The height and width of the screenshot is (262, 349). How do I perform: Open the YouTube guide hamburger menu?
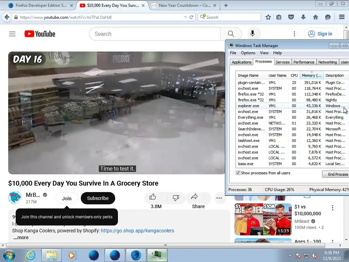(x=12, y=34)
